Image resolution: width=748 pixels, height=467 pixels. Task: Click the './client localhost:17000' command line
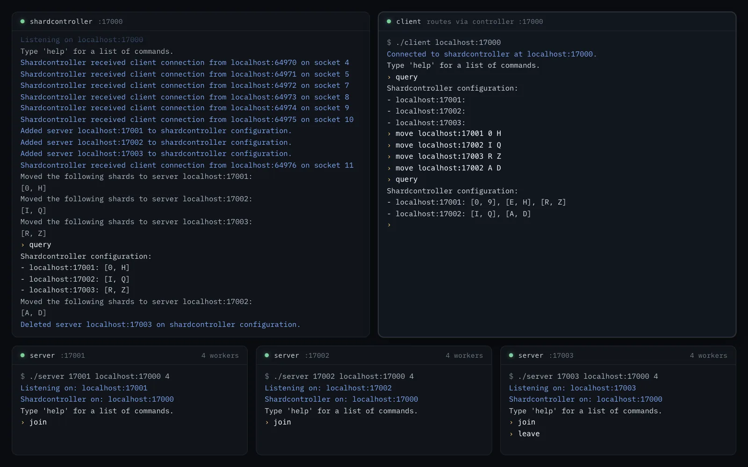[x=444, y=42]
